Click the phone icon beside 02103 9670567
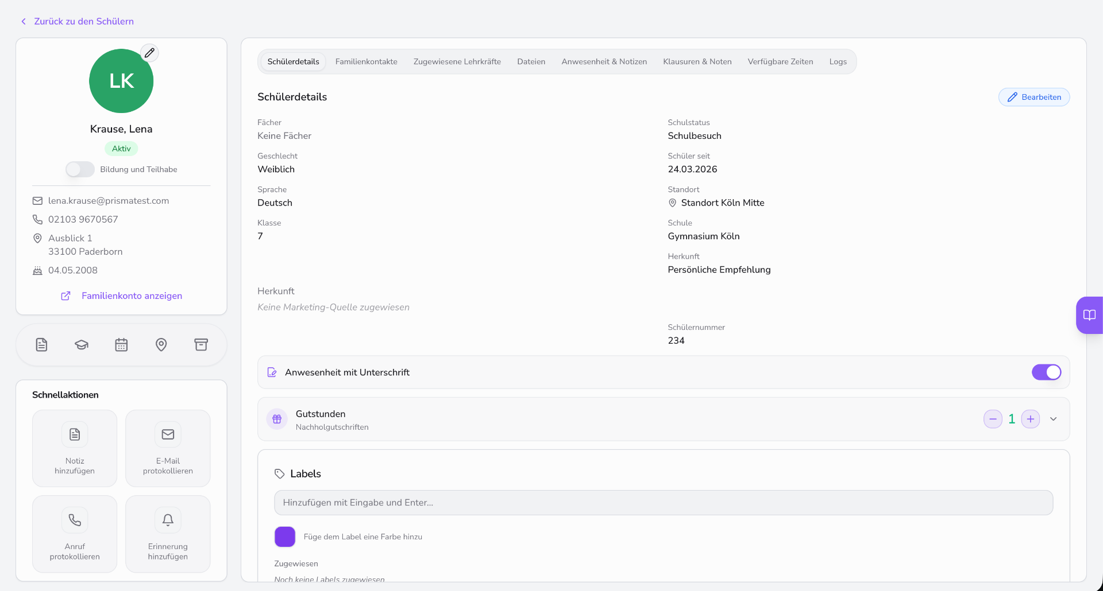 pos(37,219)
